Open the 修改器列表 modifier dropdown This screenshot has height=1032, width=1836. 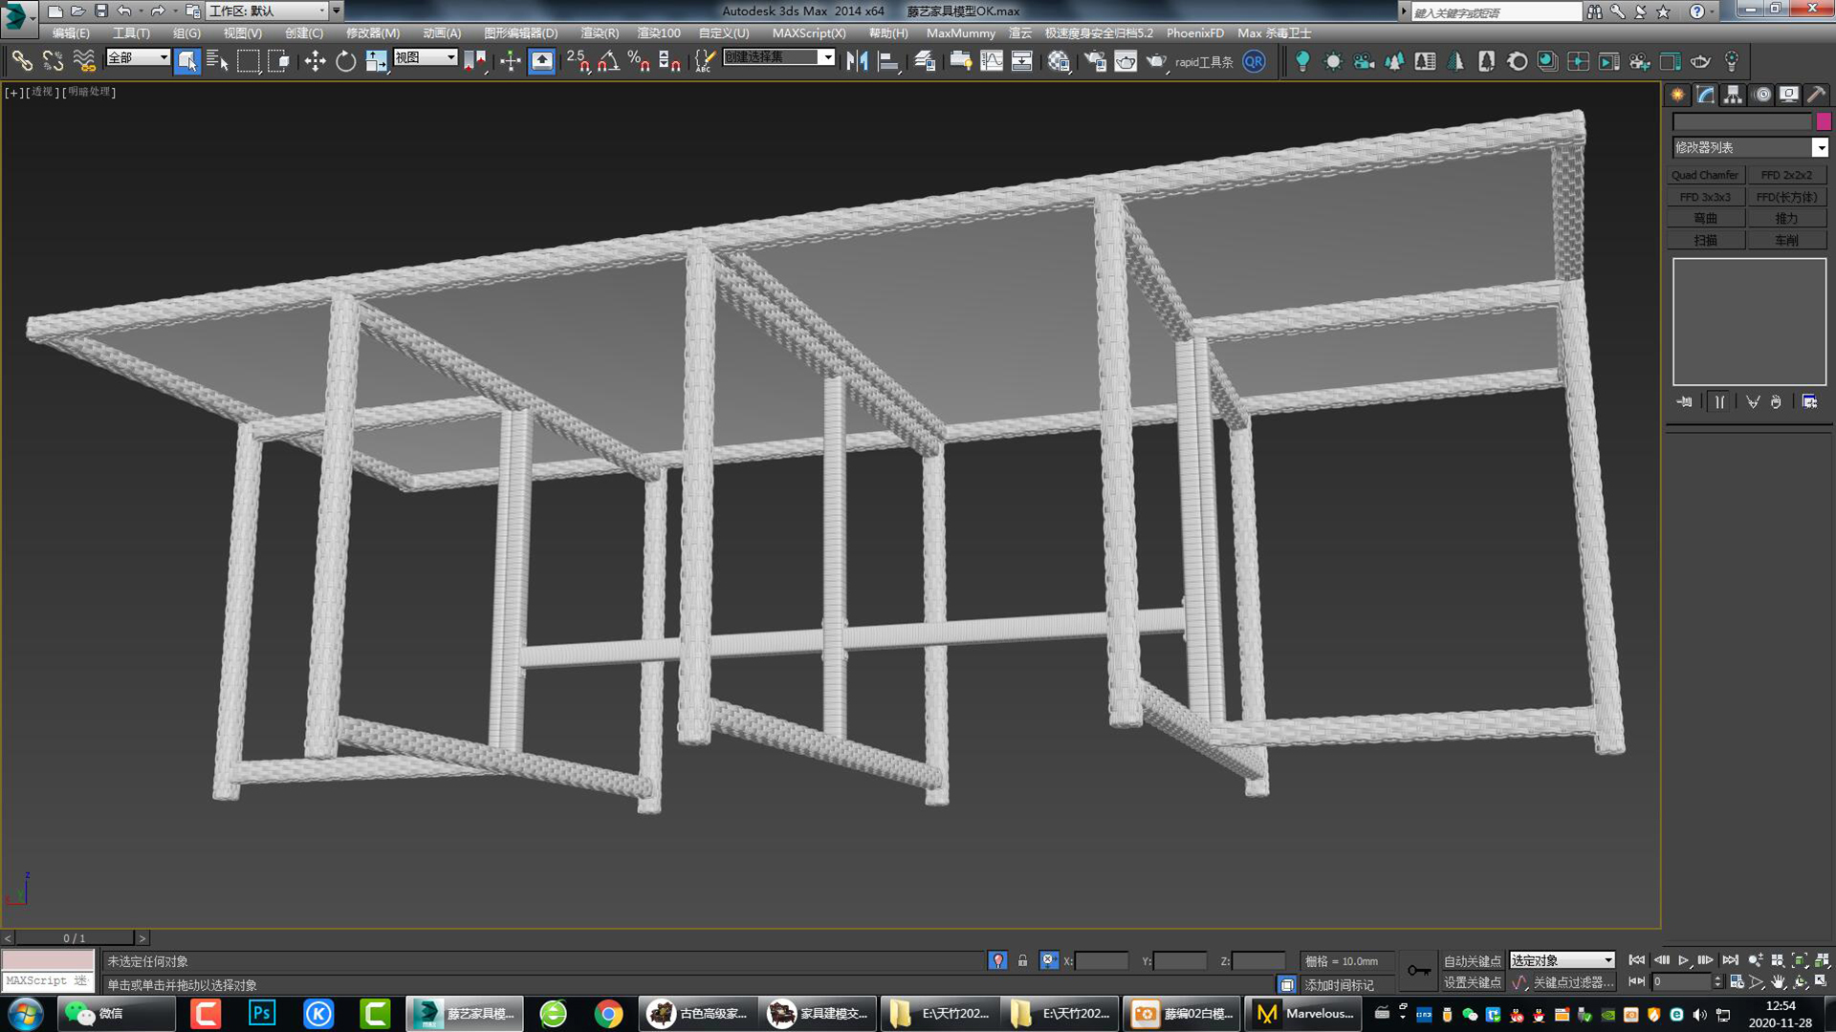[x=1822, y=147]
